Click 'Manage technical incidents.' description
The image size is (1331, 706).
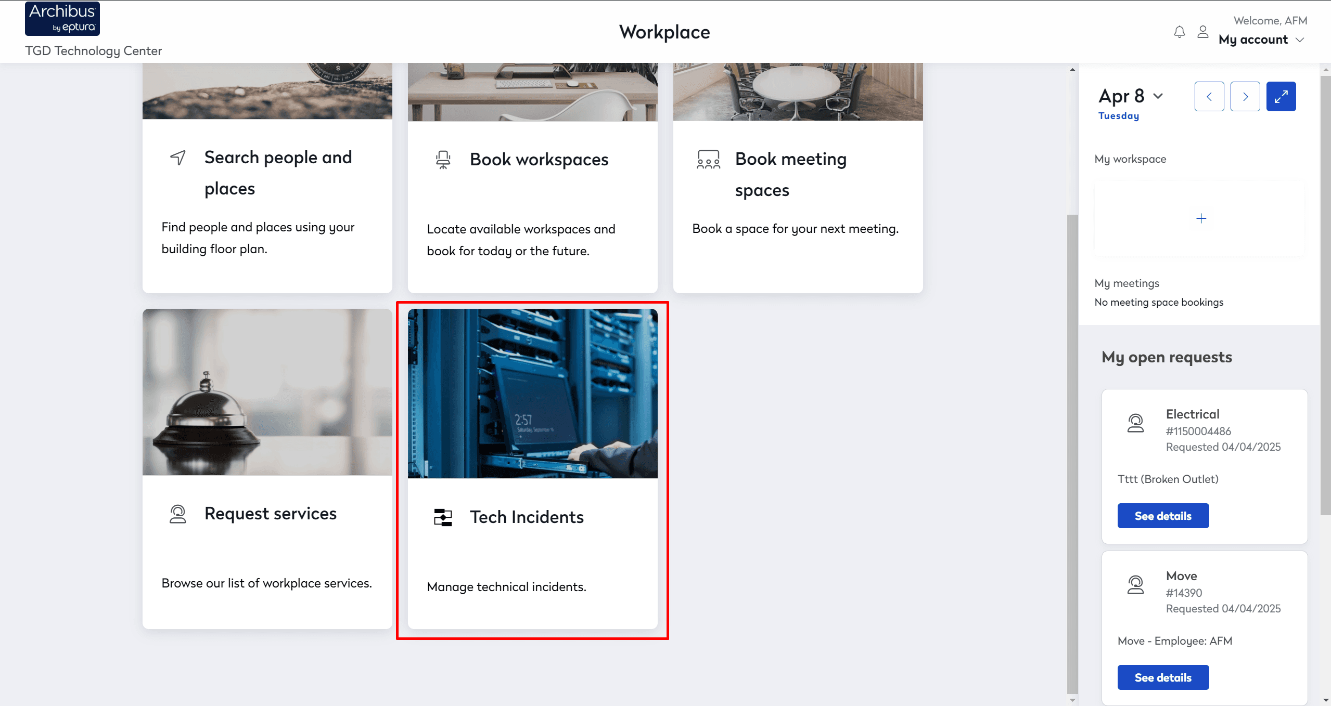click(506, 587)
